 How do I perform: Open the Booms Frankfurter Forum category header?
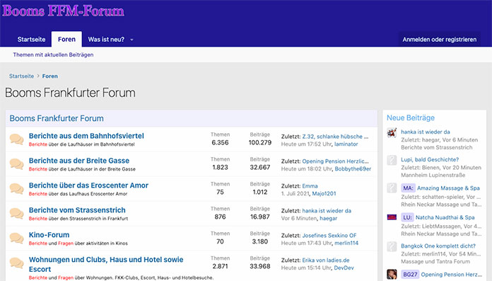[x=57, y=118]
